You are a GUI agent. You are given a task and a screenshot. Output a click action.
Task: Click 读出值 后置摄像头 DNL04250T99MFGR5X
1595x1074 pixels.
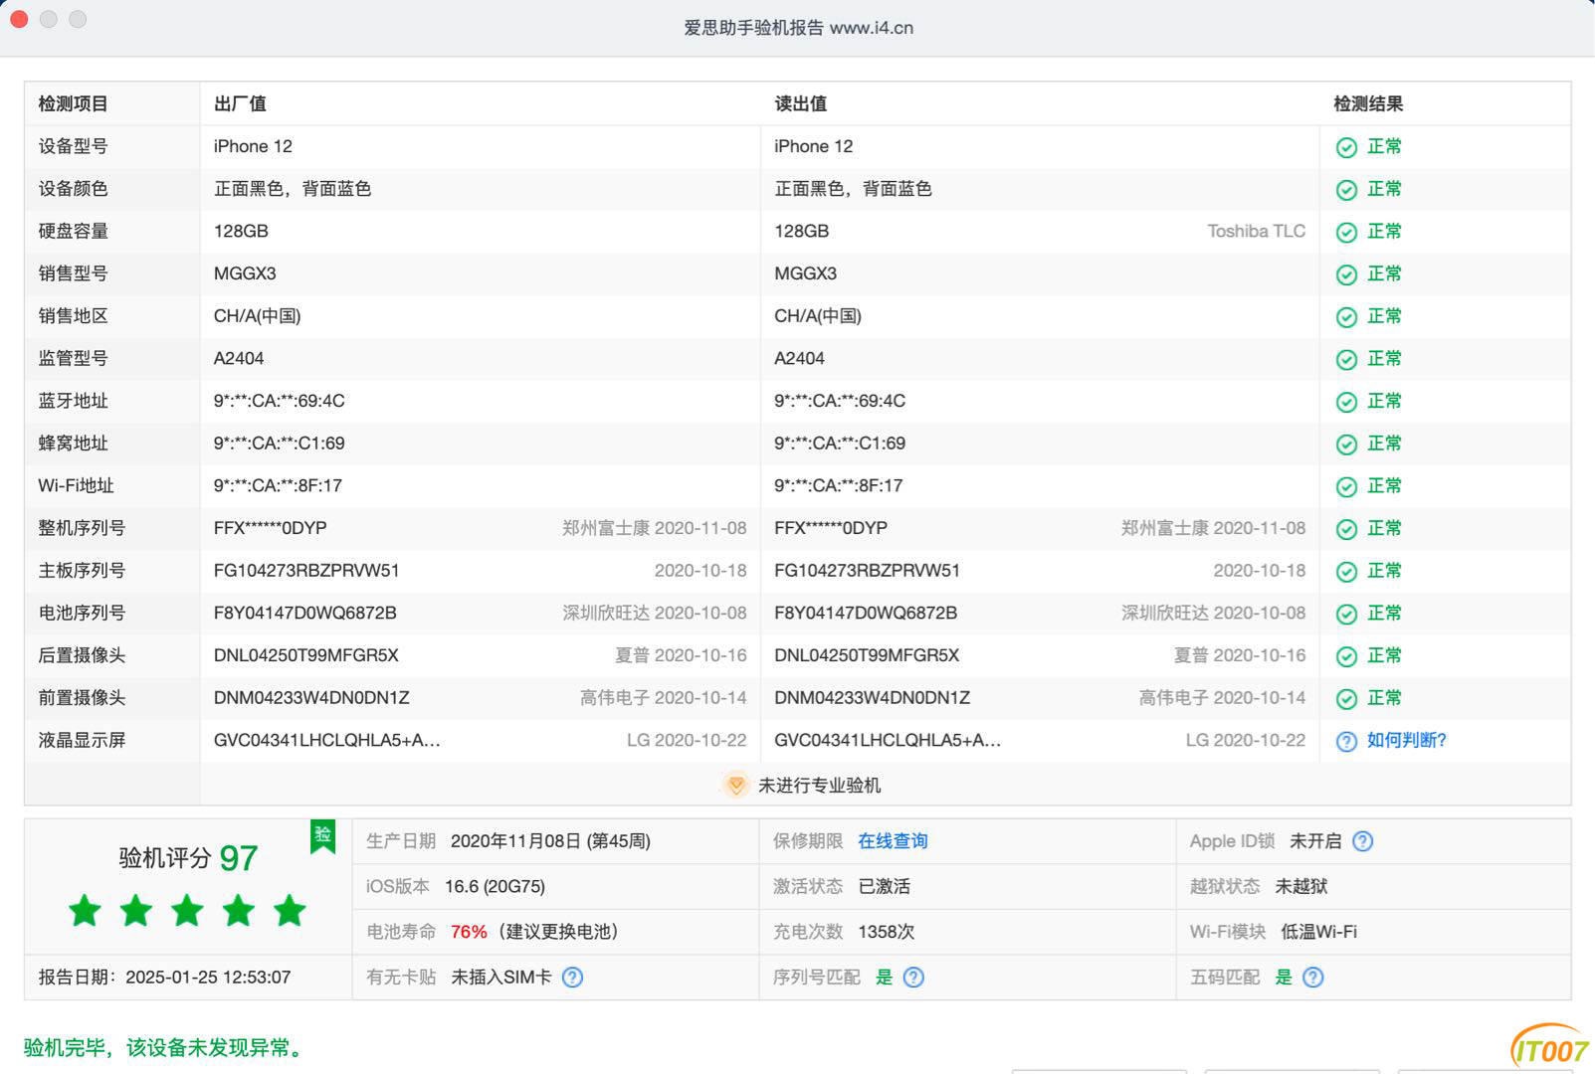pos(867,655)
